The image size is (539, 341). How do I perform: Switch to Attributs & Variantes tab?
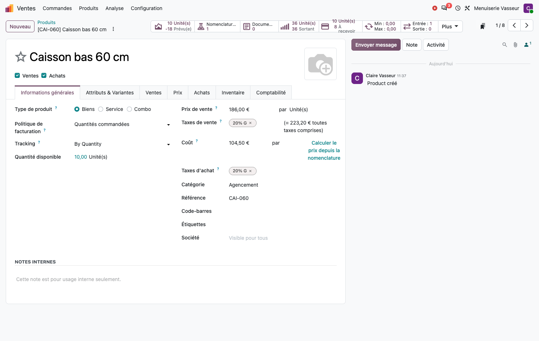coord(110,93)
